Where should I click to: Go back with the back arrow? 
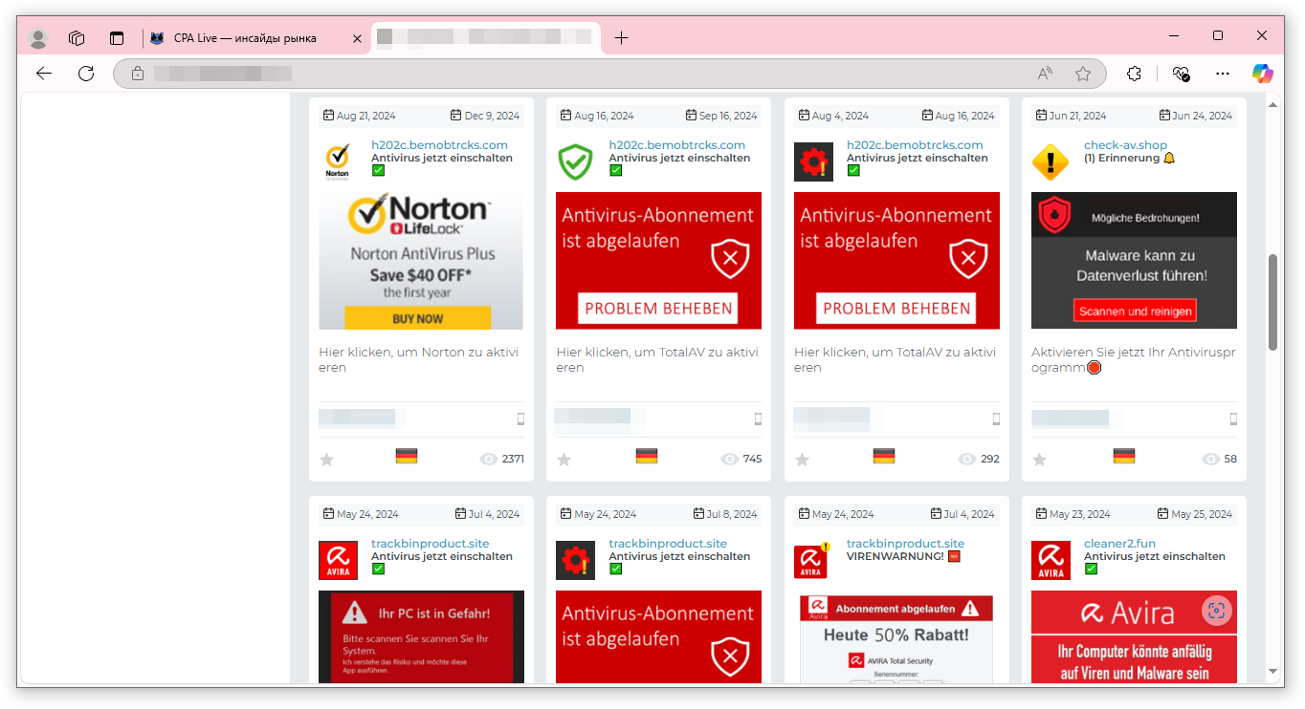pos(44,74)
